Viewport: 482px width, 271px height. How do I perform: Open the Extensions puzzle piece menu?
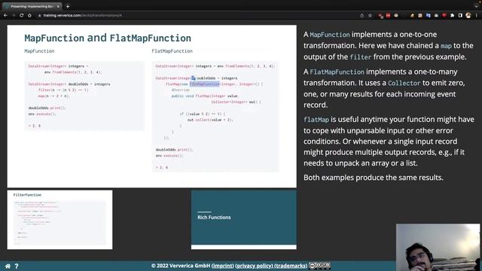click(x=452, y=15)
